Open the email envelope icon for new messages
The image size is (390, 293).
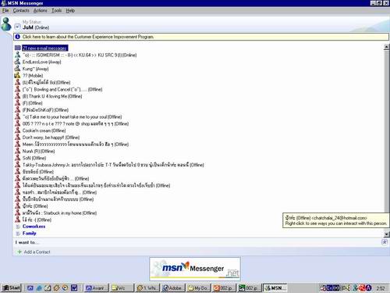[18, 48]
